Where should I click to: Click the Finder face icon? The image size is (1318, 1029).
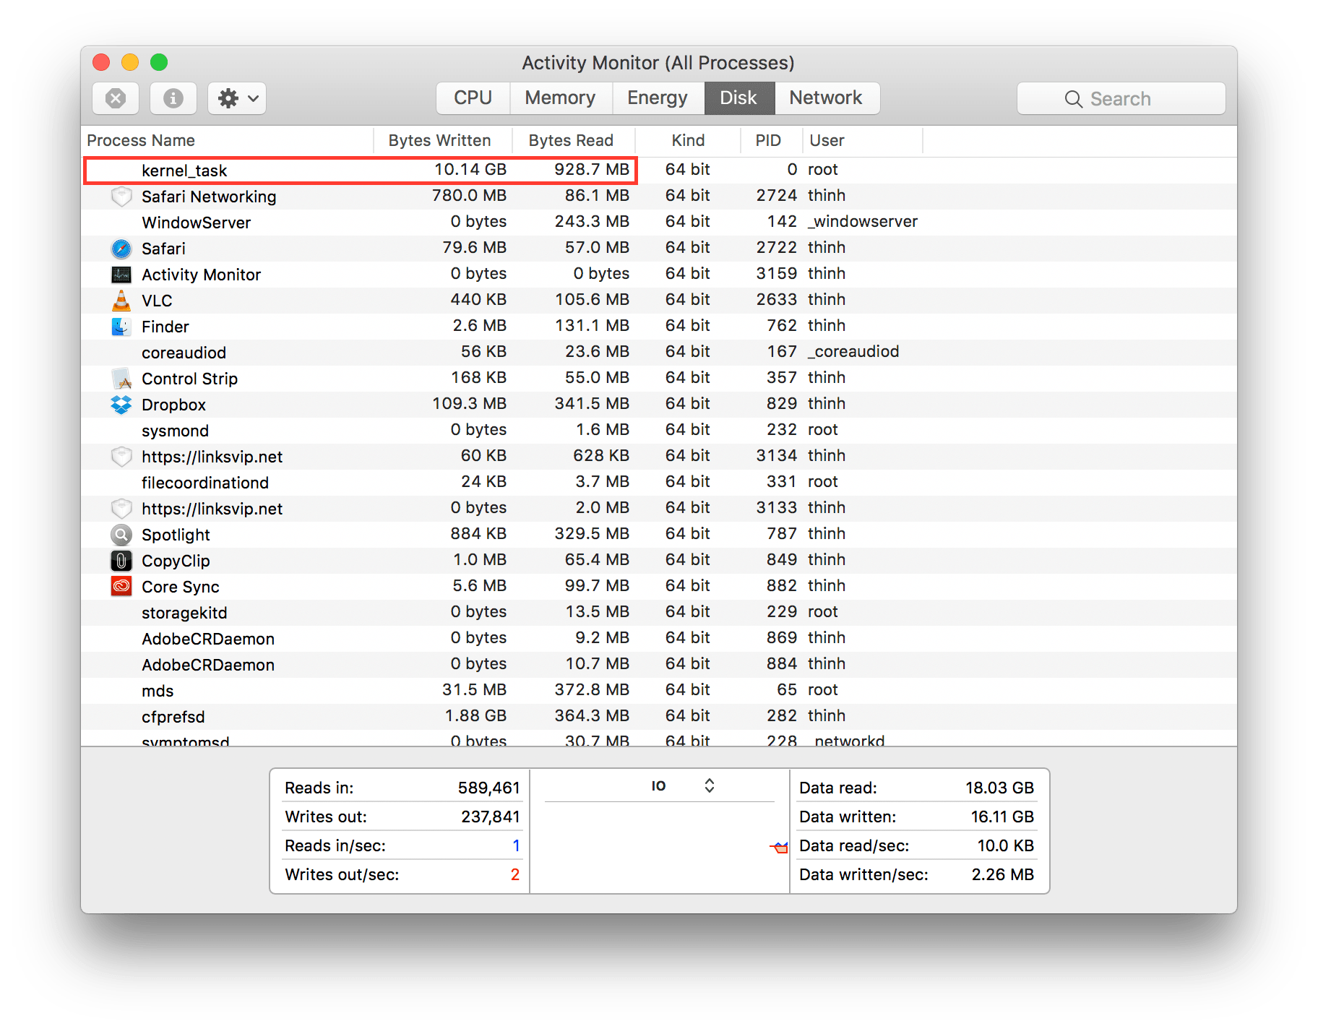pos(121,327)
